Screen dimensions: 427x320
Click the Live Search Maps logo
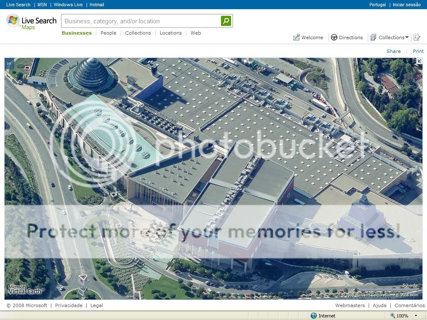coord(31,22)
